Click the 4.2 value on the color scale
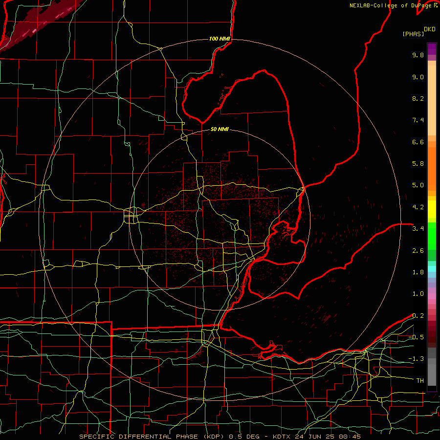The width and height of the screenshot is (440, 440). click(418, 207)
